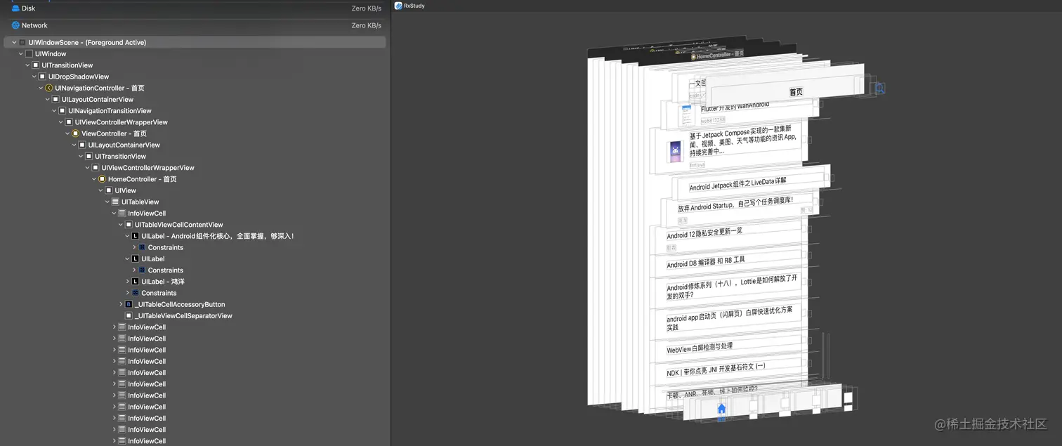
Task: Click the L icon of UILabel - 鸿洋
Action: point(136,282)
